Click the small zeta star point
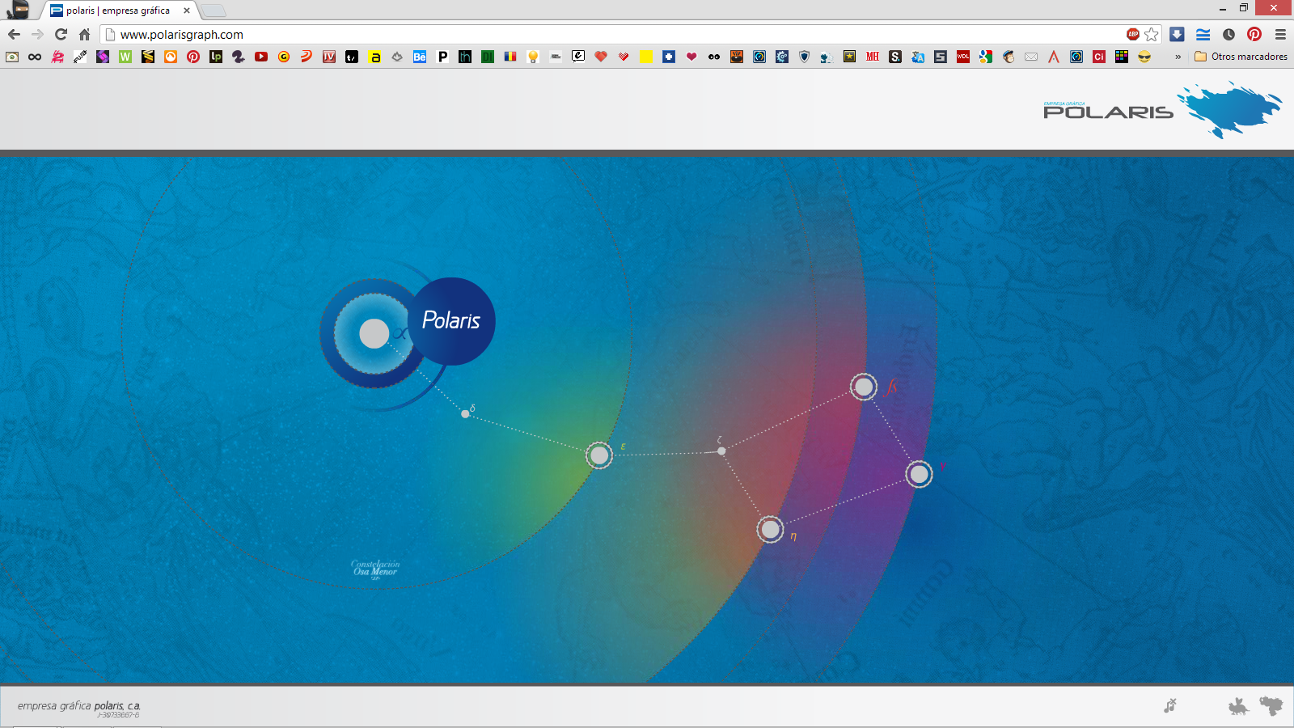Image resolution: width=1294 pixels, height=728 pixels. 721,451
